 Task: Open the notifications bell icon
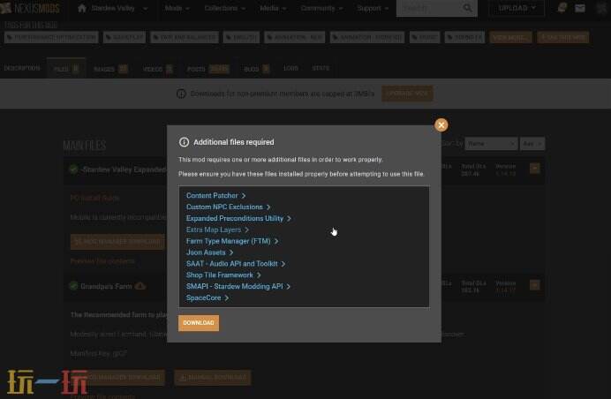(x=562, y=9)
